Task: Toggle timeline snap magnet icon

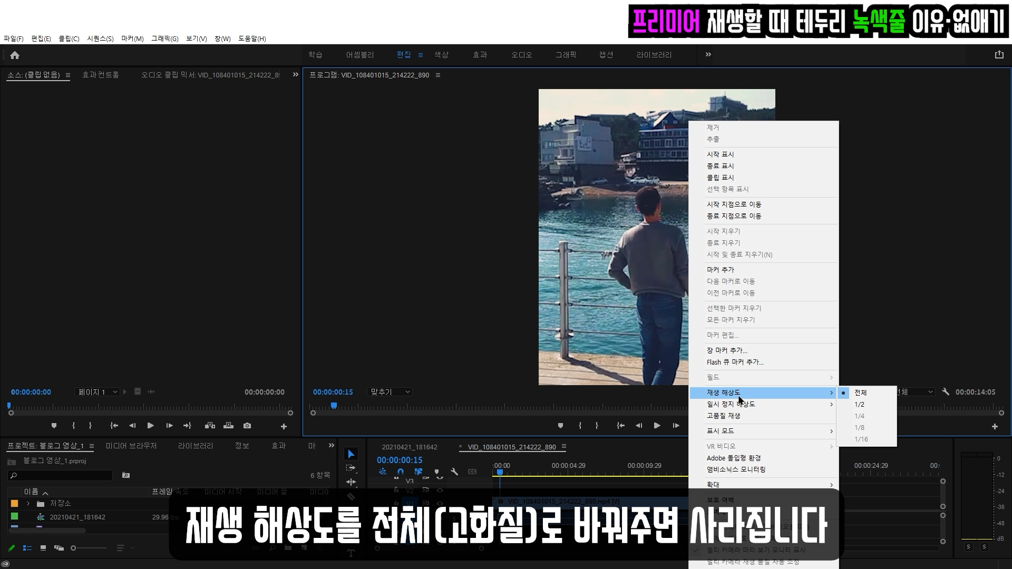Action: tap(401, 472)
